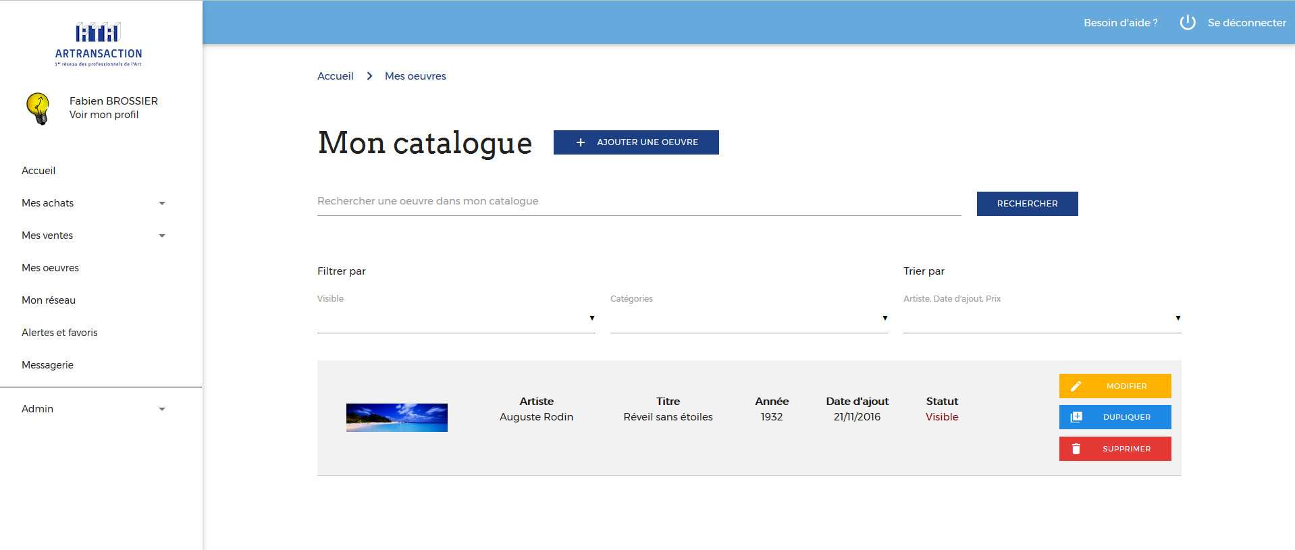The height and width of the screenshot is (550, 1295).
Task: Open Mes achats in sidebar
Action: click(x=47, y=203)
